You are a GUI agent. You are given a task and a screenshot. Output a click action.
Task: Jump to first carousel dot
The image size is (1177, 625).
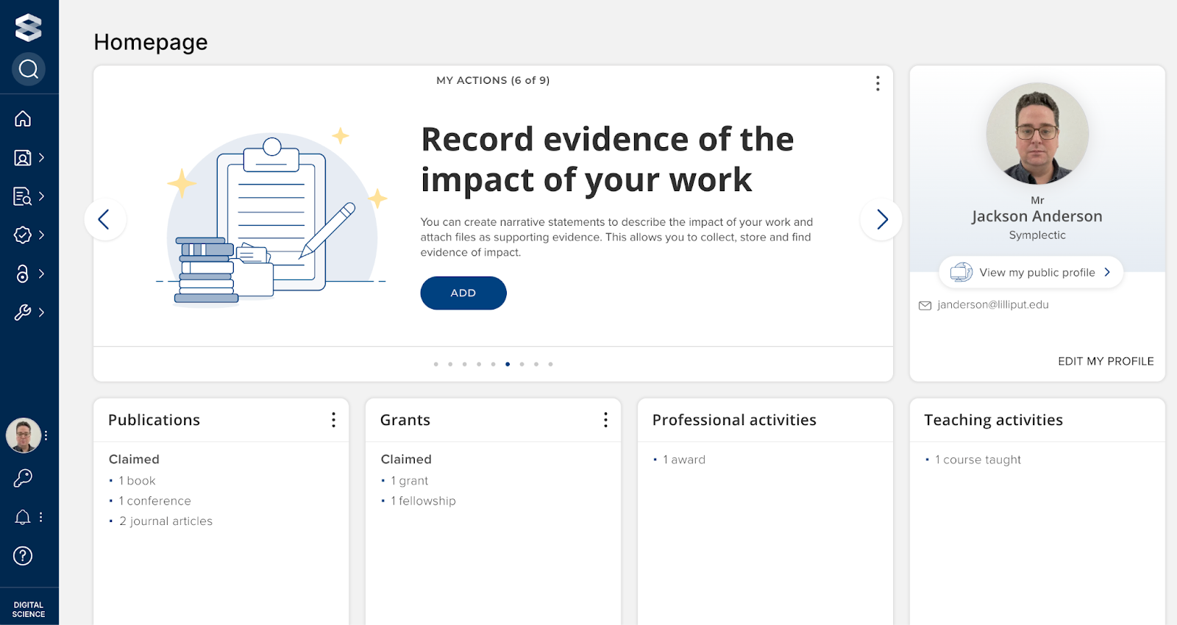click(x=436, y=364)
